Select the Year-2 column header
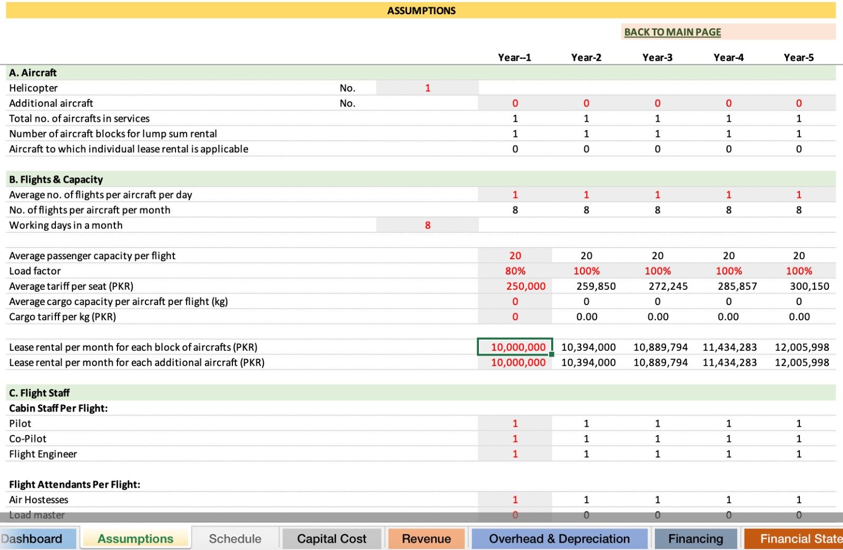843x550 pixels. (586, 57)
